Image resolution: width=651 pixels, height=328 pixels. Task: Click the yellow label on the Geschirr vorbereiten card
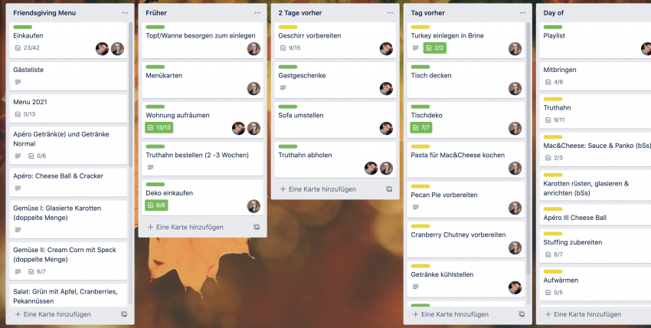288,27
